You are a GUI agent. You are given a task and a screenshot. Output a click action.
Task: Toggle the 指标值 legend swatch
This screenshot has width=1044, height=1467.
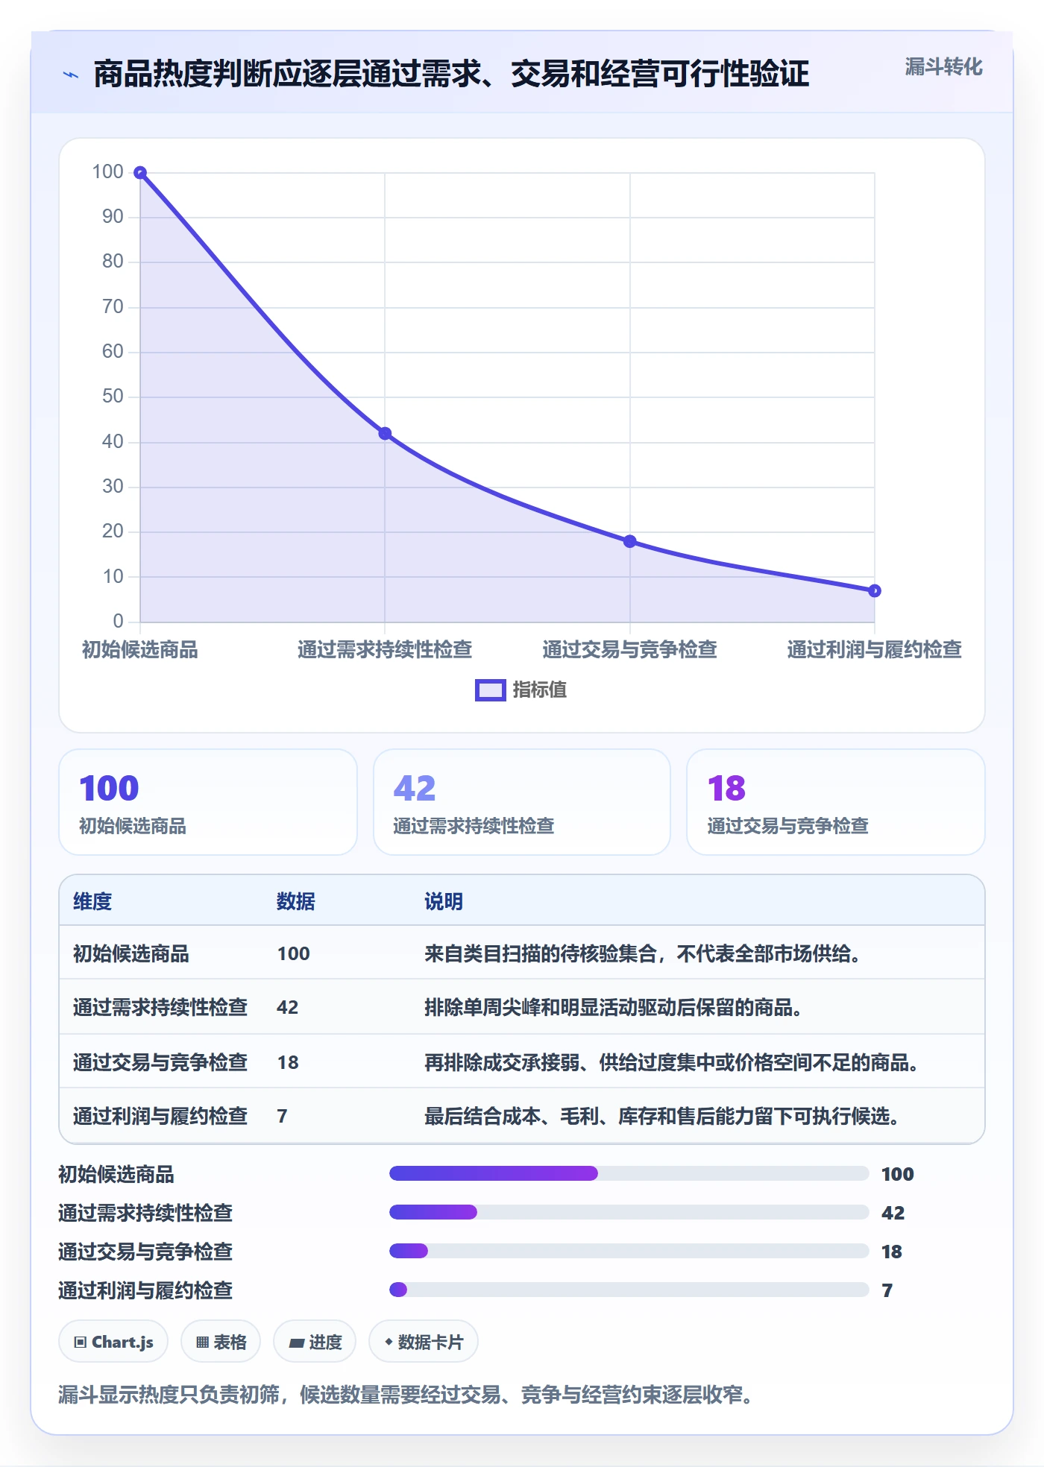(x=491, y=690)
